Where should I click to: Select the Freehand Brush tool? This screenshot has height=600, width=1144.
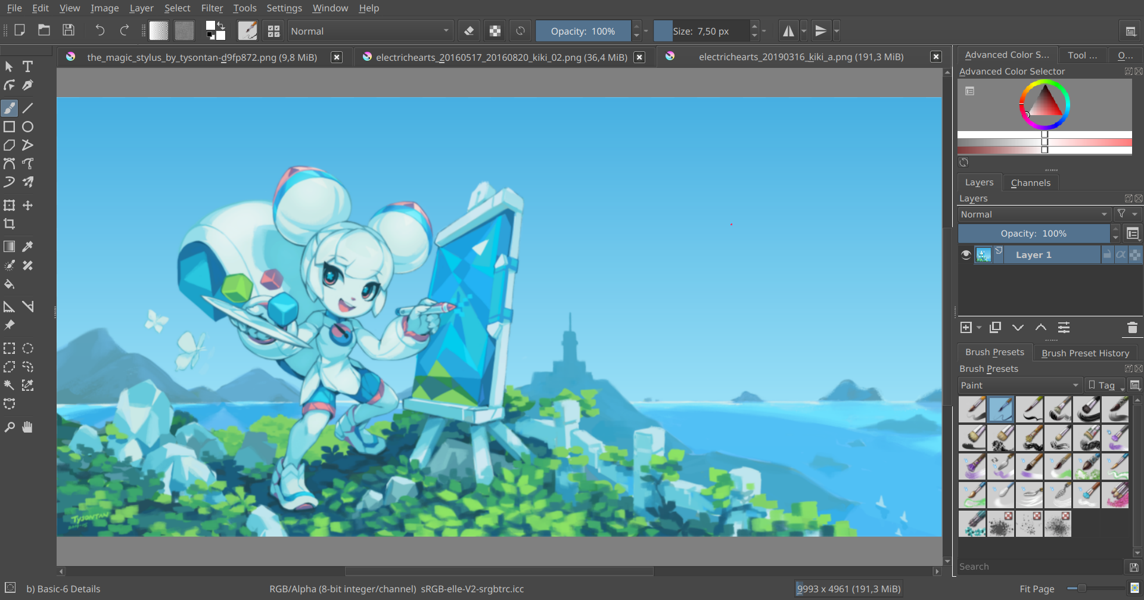pyautogui.click(x=9, y=108)
